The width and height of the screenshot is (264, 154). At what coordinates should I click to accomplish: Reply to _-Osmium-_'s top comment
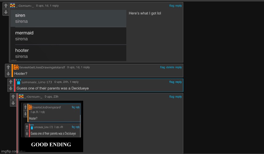pos(178,6)
